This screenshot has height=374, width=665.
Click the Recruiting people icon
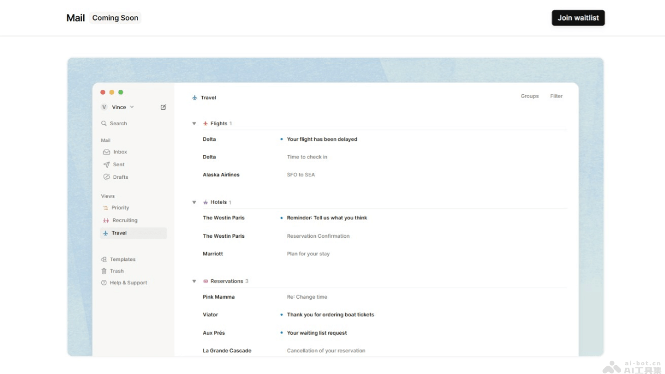[x=105, y=220]
